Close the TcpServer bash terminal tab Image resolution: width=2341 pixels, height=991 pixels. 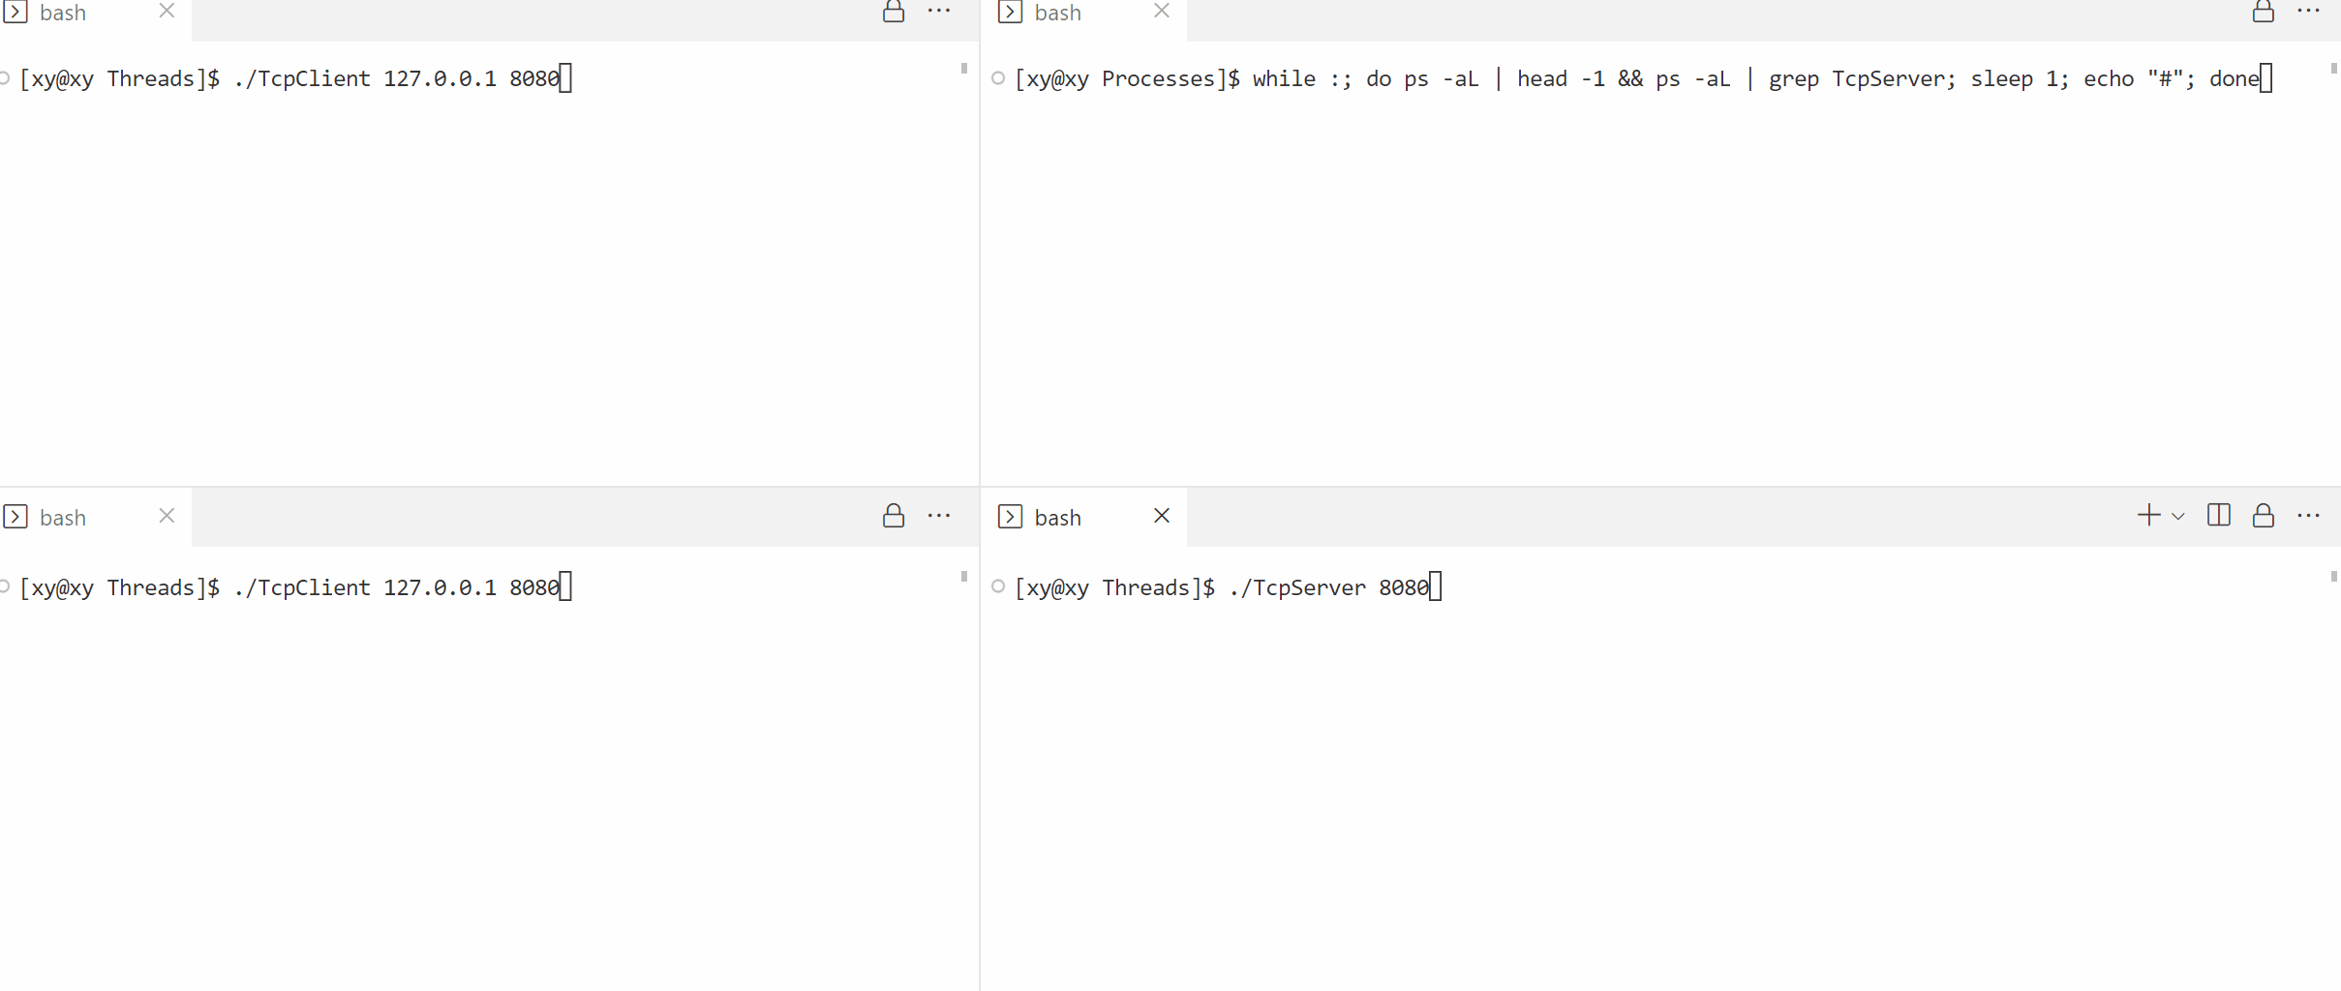1160,515
